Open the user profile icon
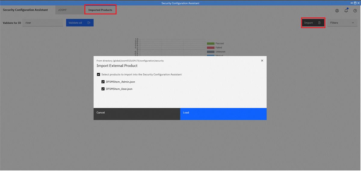Viewport: 361px width, 171px height. coord(337,10)
